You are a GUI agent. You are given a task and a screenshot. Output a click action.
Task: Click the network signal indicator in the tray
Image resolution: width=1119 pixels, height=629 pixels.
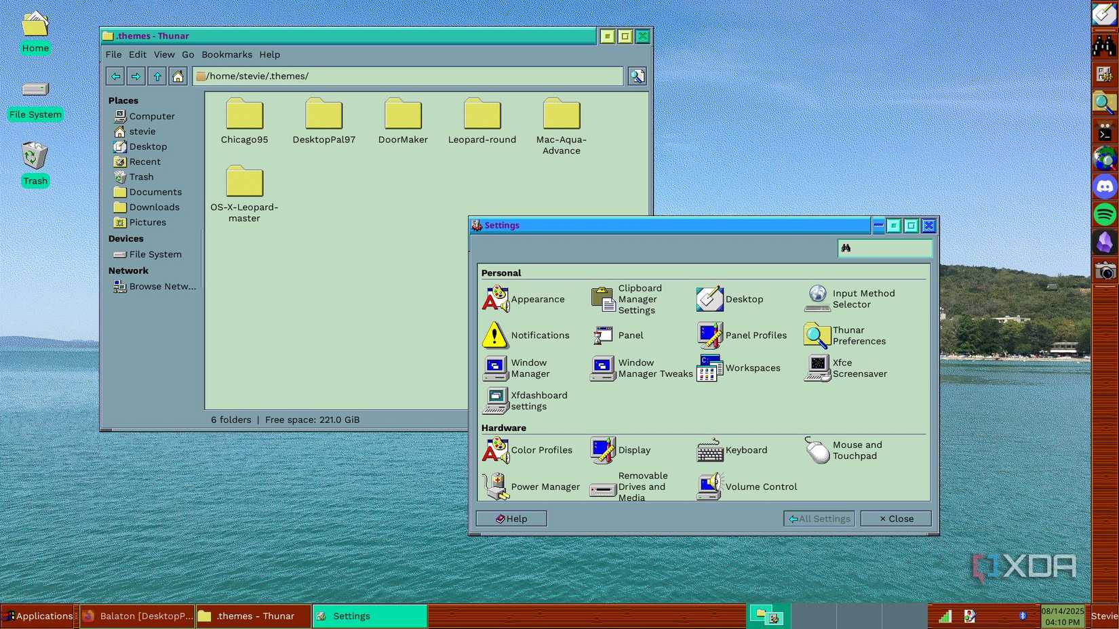tap(945, 616)
